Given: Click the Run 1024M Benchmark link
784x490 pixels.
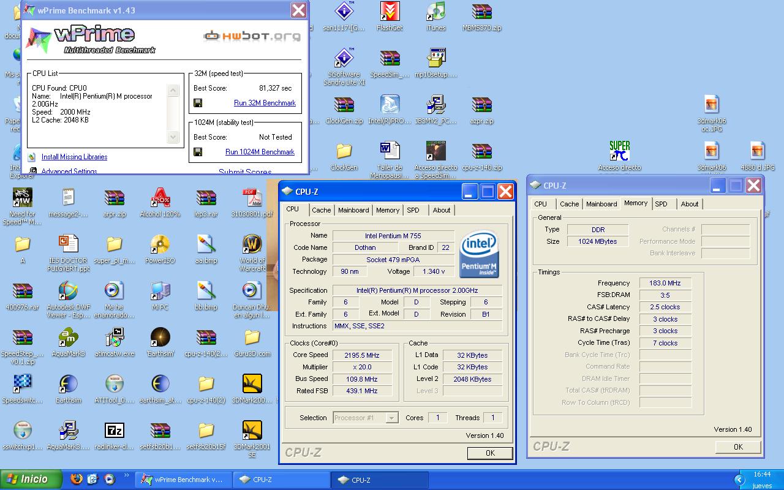Looking at the screenshot, I should 260,152.
